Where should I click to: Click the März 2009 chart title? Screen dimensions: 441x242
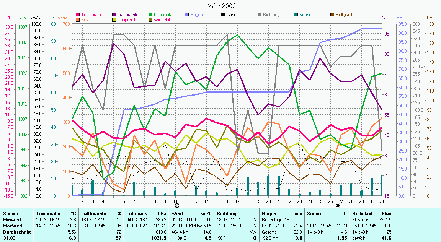[x=221, y=6]
